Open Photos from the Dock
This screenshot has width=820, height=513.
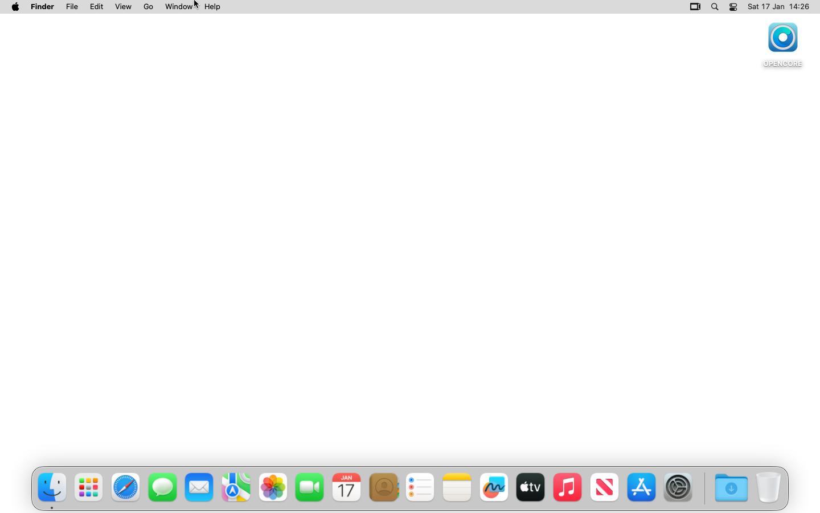click(273, 487)
